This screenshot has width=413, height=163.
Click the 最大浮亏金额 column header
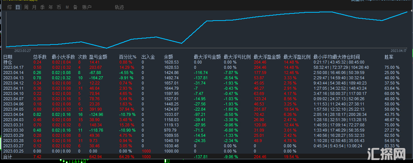pyautogui.click(x=207, y=57)
